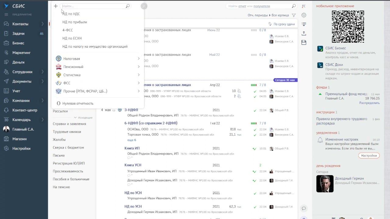Expand the Контакты submenu arrow
Viewport: 390px width, 219px height.
(x=42, y=24)
